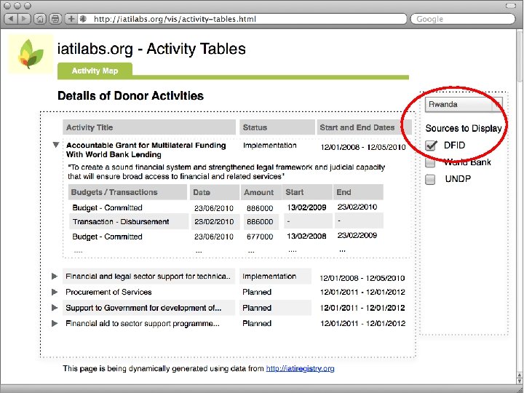Open the Activity Map tab
524x393 pixels.
[95, 71]
